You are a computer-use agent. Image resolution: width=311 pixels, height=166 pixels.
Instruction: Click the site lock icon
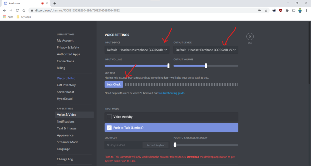point(32,11)
